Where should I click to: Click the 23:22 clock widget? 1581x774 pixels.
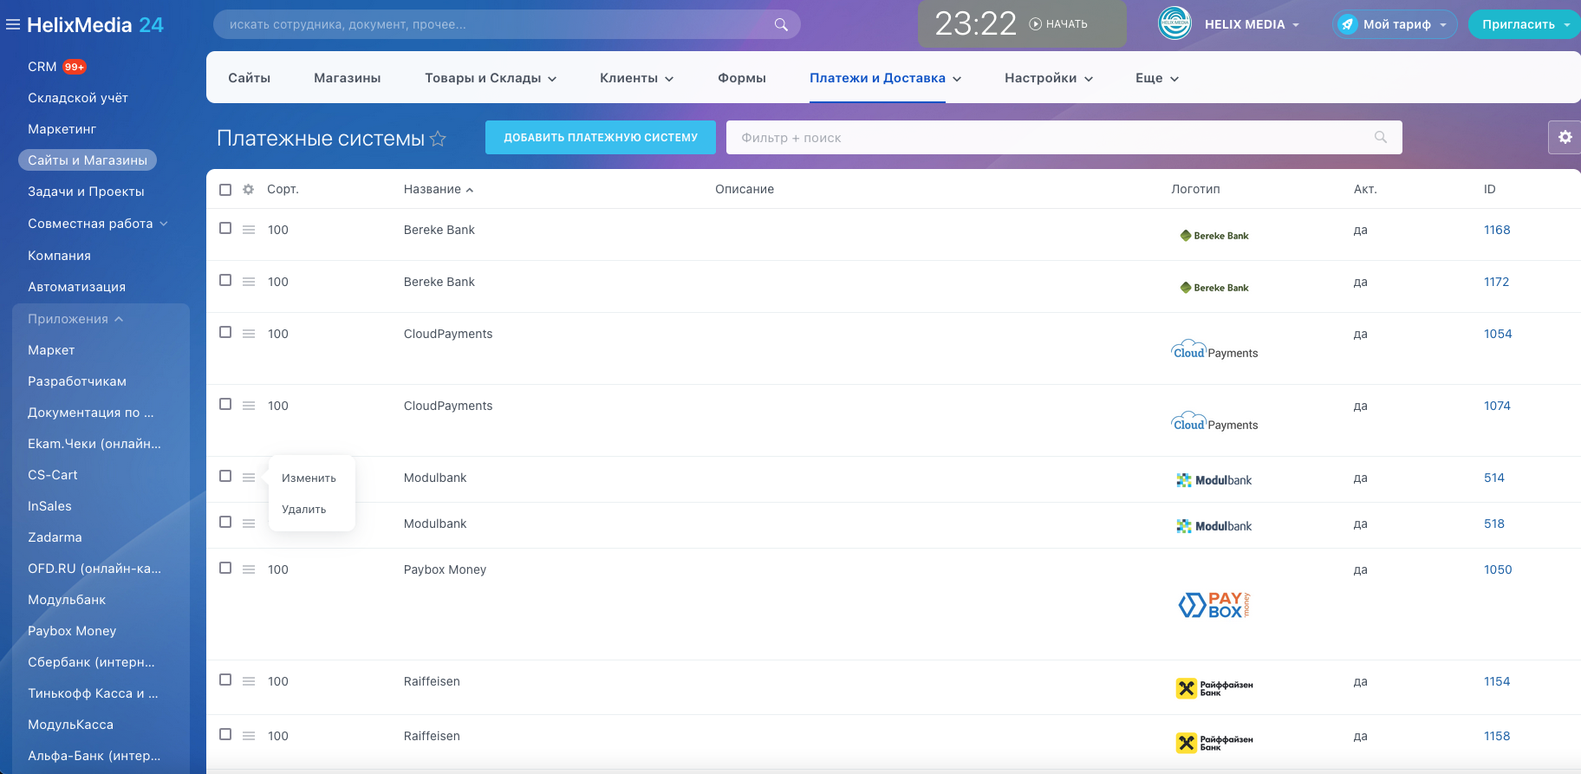[975, 24]
